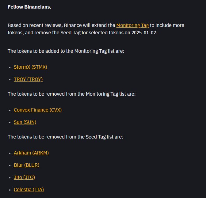Click the 2025-01-02 date text
206x198 pixels.
(x=144, y=33)
